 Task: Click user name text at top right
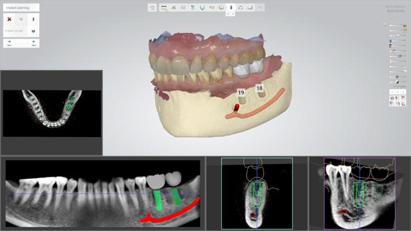[395, 11]
